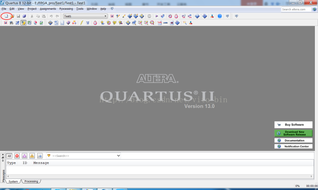Open the Project menu
Viewport: 318px width, 190px height.
[x=32, y=9]
